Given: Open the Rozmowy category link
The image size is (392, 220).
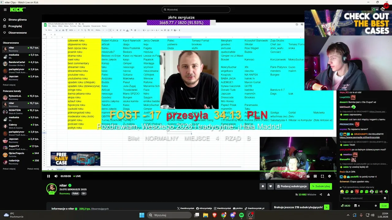Looking at the screenshot, I should click(65, 193).
